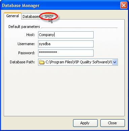The image size is (129, 131).
Task: Focus the Host field containing Company
Action: [66, 35]
